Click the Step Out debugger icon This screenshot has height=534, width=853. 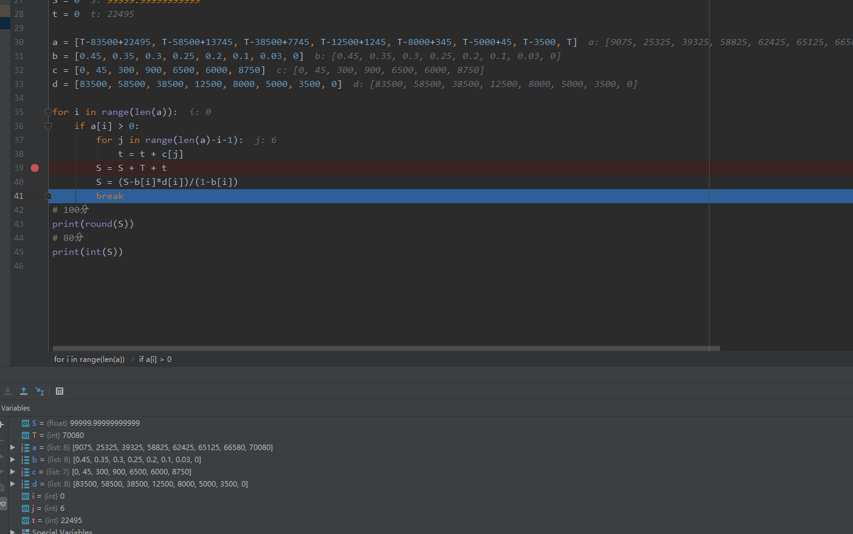pyautogui.click(x=24, y=391)
